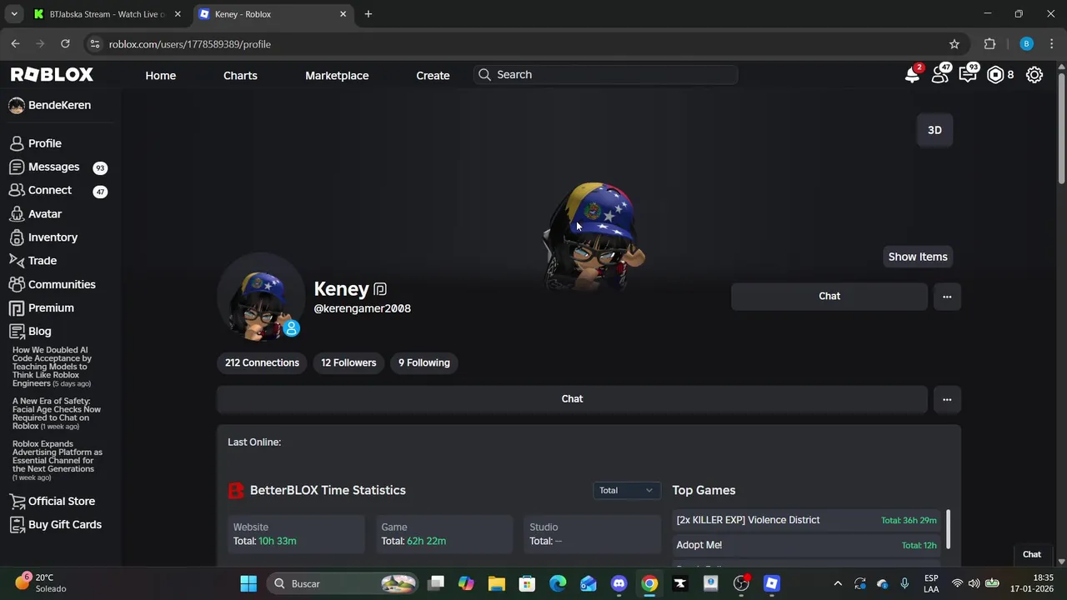This screenshot has height=600, width=1067.
Task: Open a new browser tab
Action: pyautogui.click(x=368, y=14)
